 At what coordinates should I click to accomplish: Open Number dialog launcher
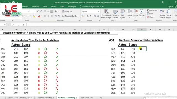[99, 20]
